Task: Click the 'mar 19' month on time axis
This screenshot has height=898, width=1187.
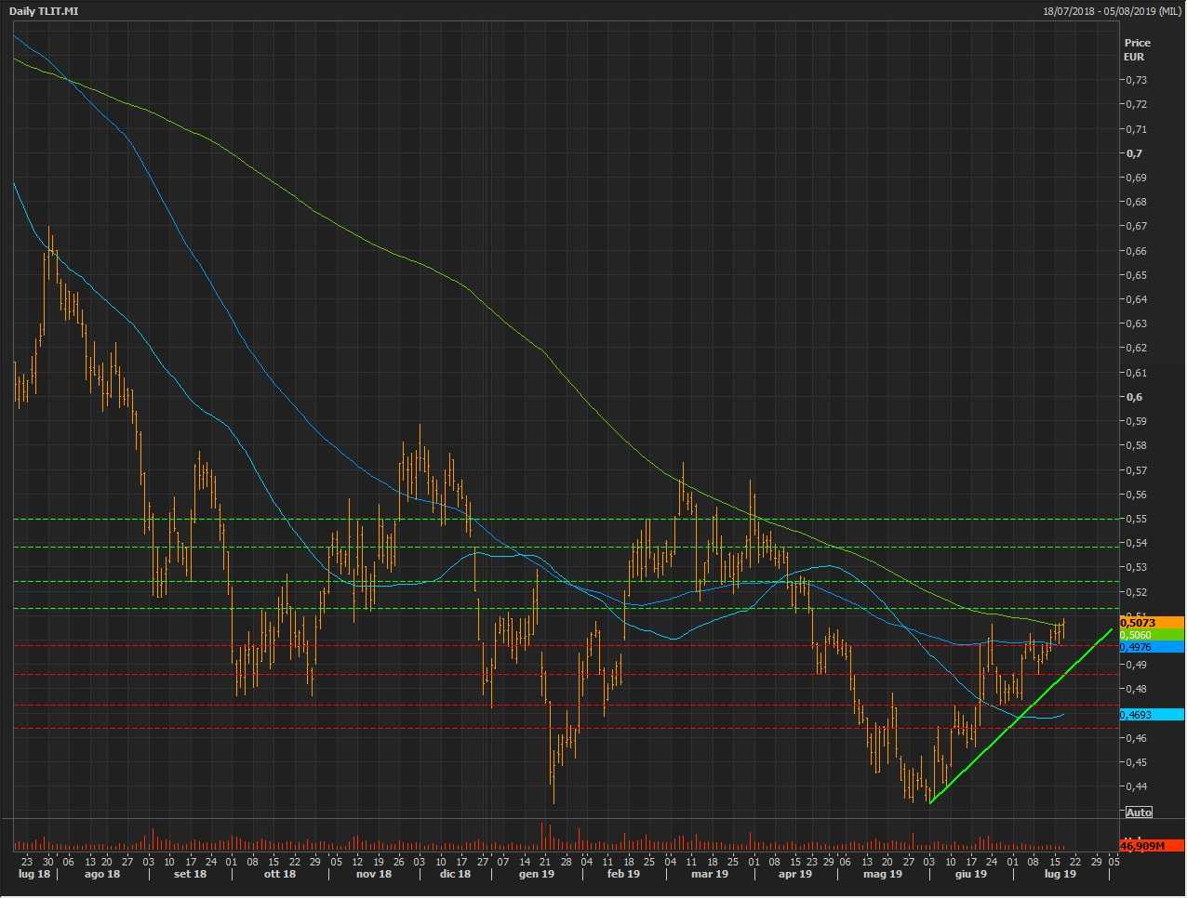Action: [x=710, y=874]
